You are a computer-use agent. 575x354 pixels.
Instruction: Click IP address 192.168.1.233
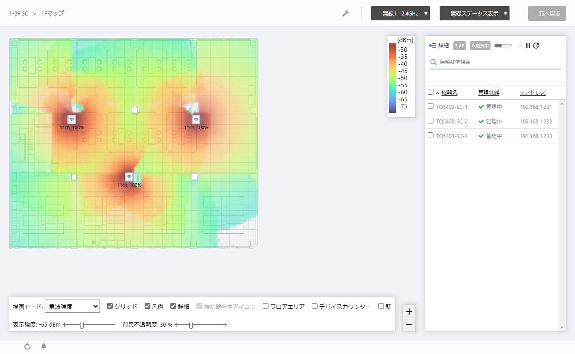pyautogui.click(x=536, y=136)
